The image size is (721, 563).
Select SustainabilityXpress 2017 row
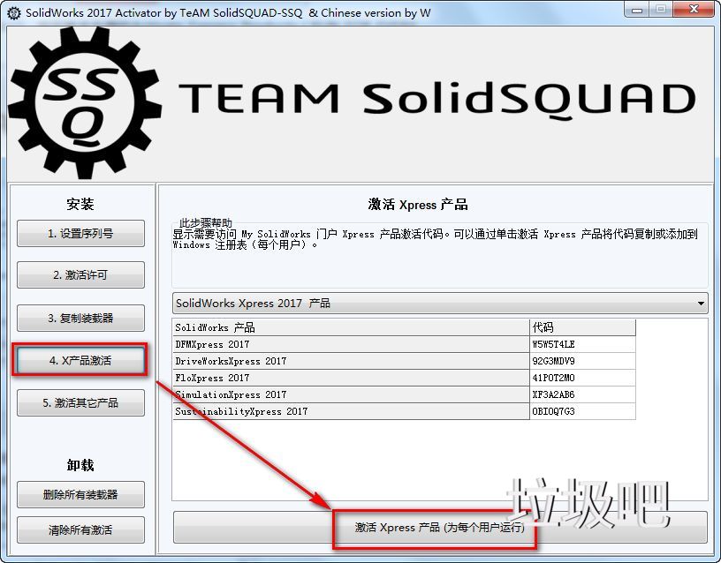click(349, 411)
